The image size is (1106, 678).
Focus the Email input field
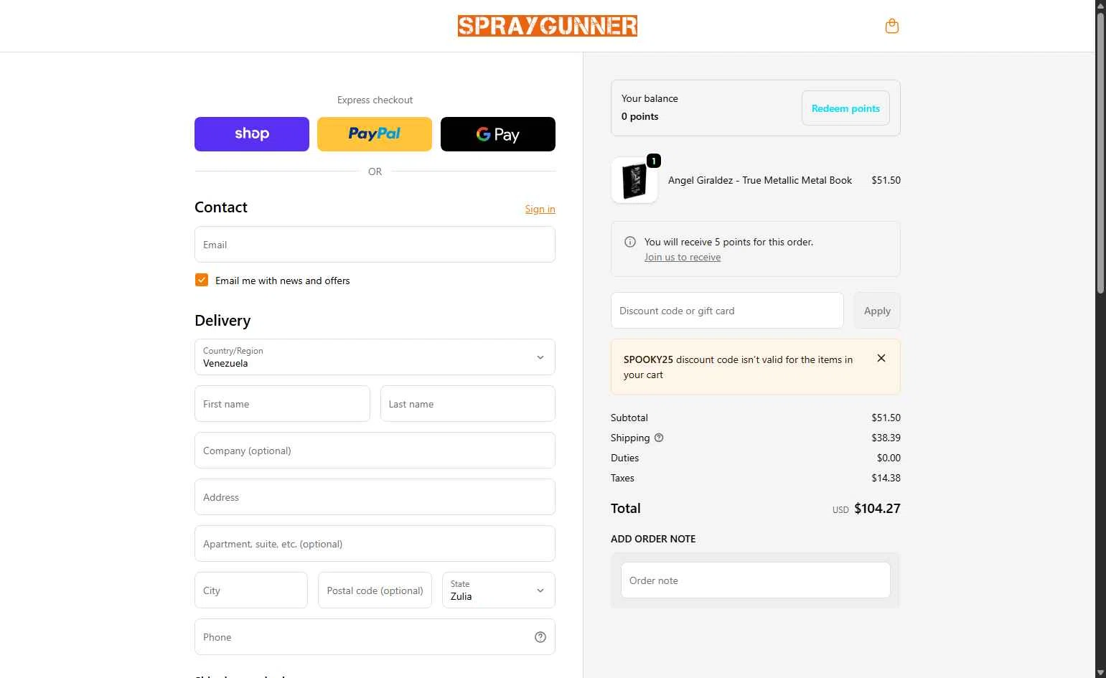pos(375,245)
